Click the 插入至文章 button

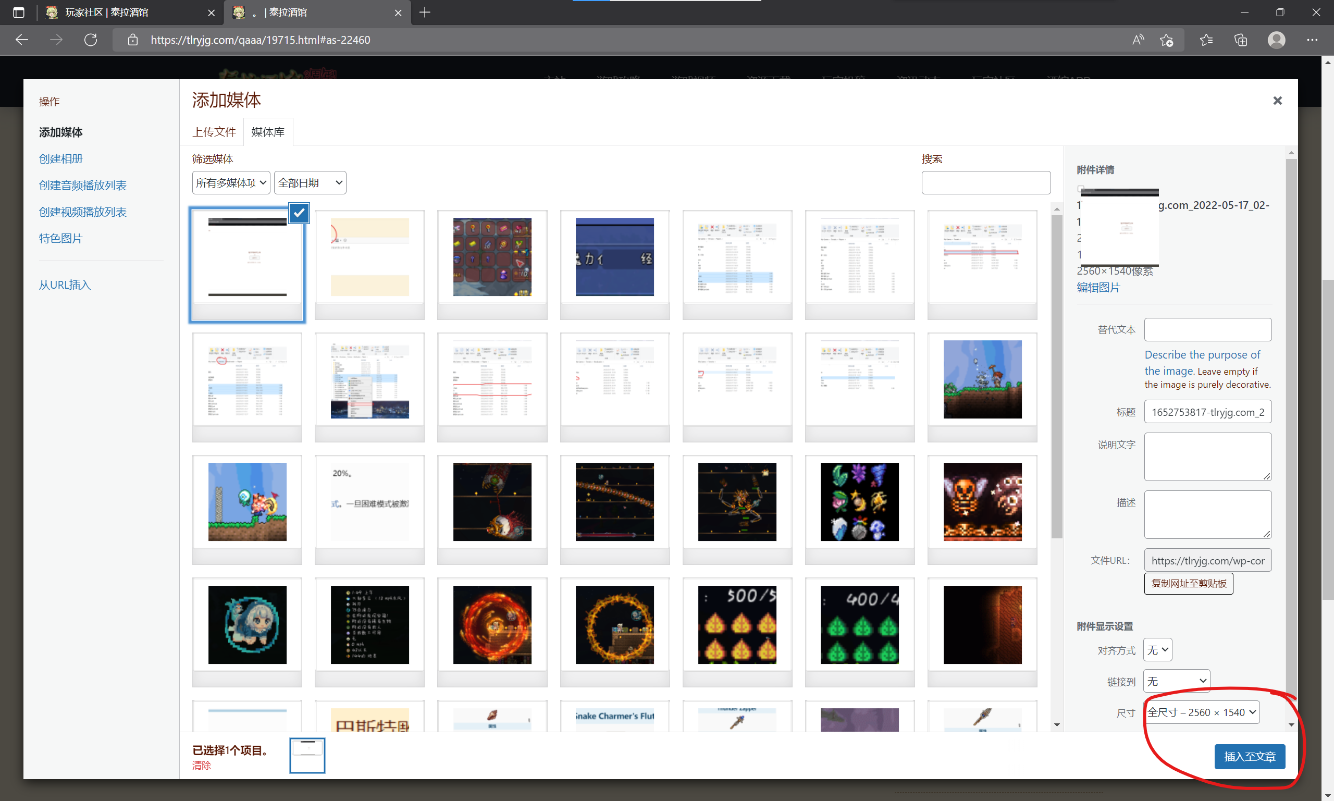[1249, 757]
